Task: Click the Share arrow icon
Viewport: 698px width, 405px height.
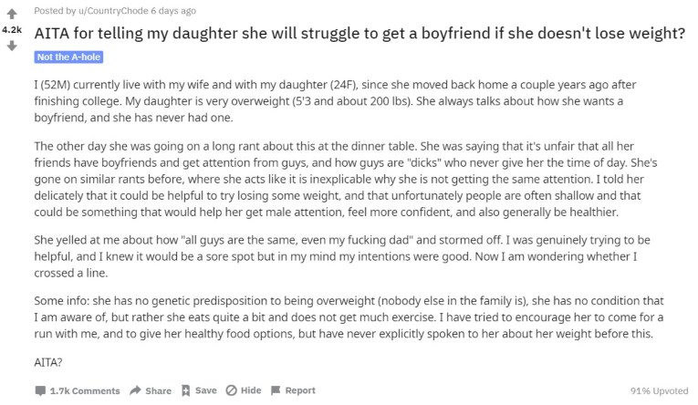Action: (135, 390)
